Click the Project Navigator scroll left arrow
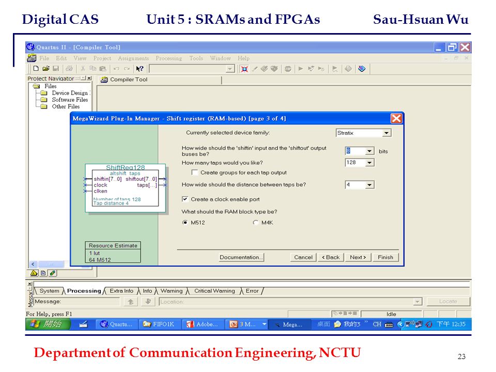496x372 pixels. click(33, 264)
